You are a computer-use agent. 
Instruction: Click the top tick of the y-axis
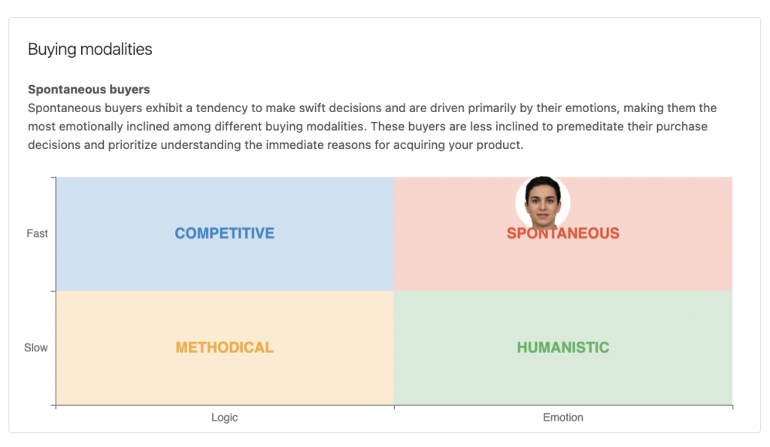(53, 178)
